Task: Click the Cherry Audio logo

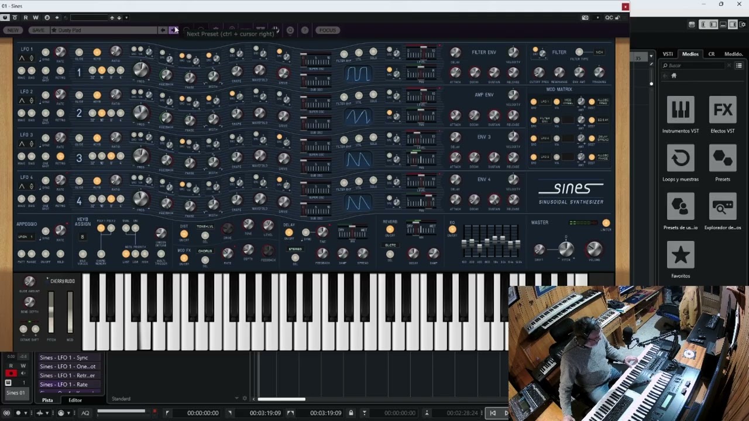Action: tap(61, 281)
